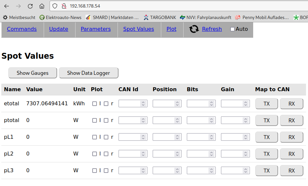Open the browser home page icon
308x186 pixels.
point(42,6)
